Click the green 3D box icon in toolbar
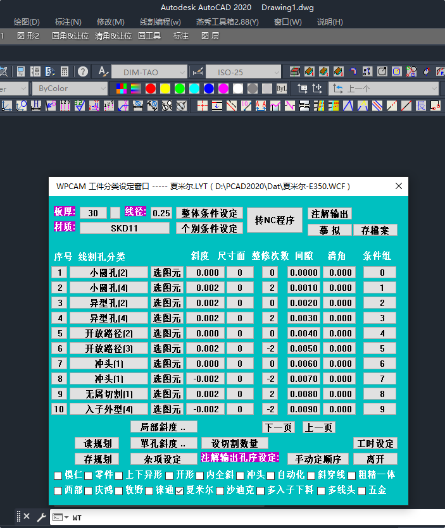This screenshot has height=528, width=445. point(295,71)
